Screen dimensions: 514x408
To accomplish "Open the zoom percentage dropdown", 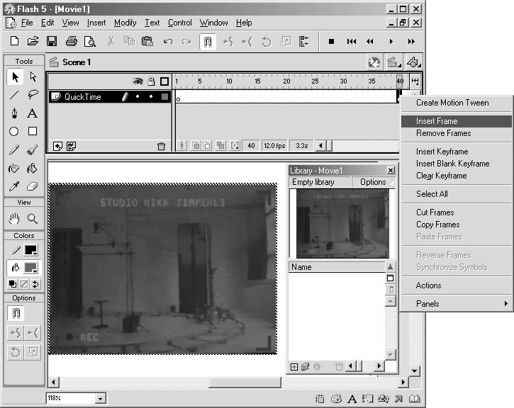I will (100, 399).
